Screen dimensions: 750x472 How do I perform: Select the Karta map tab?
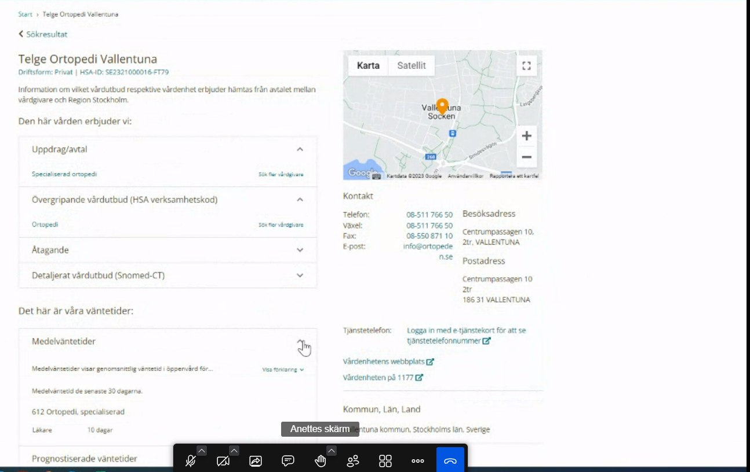368,66
